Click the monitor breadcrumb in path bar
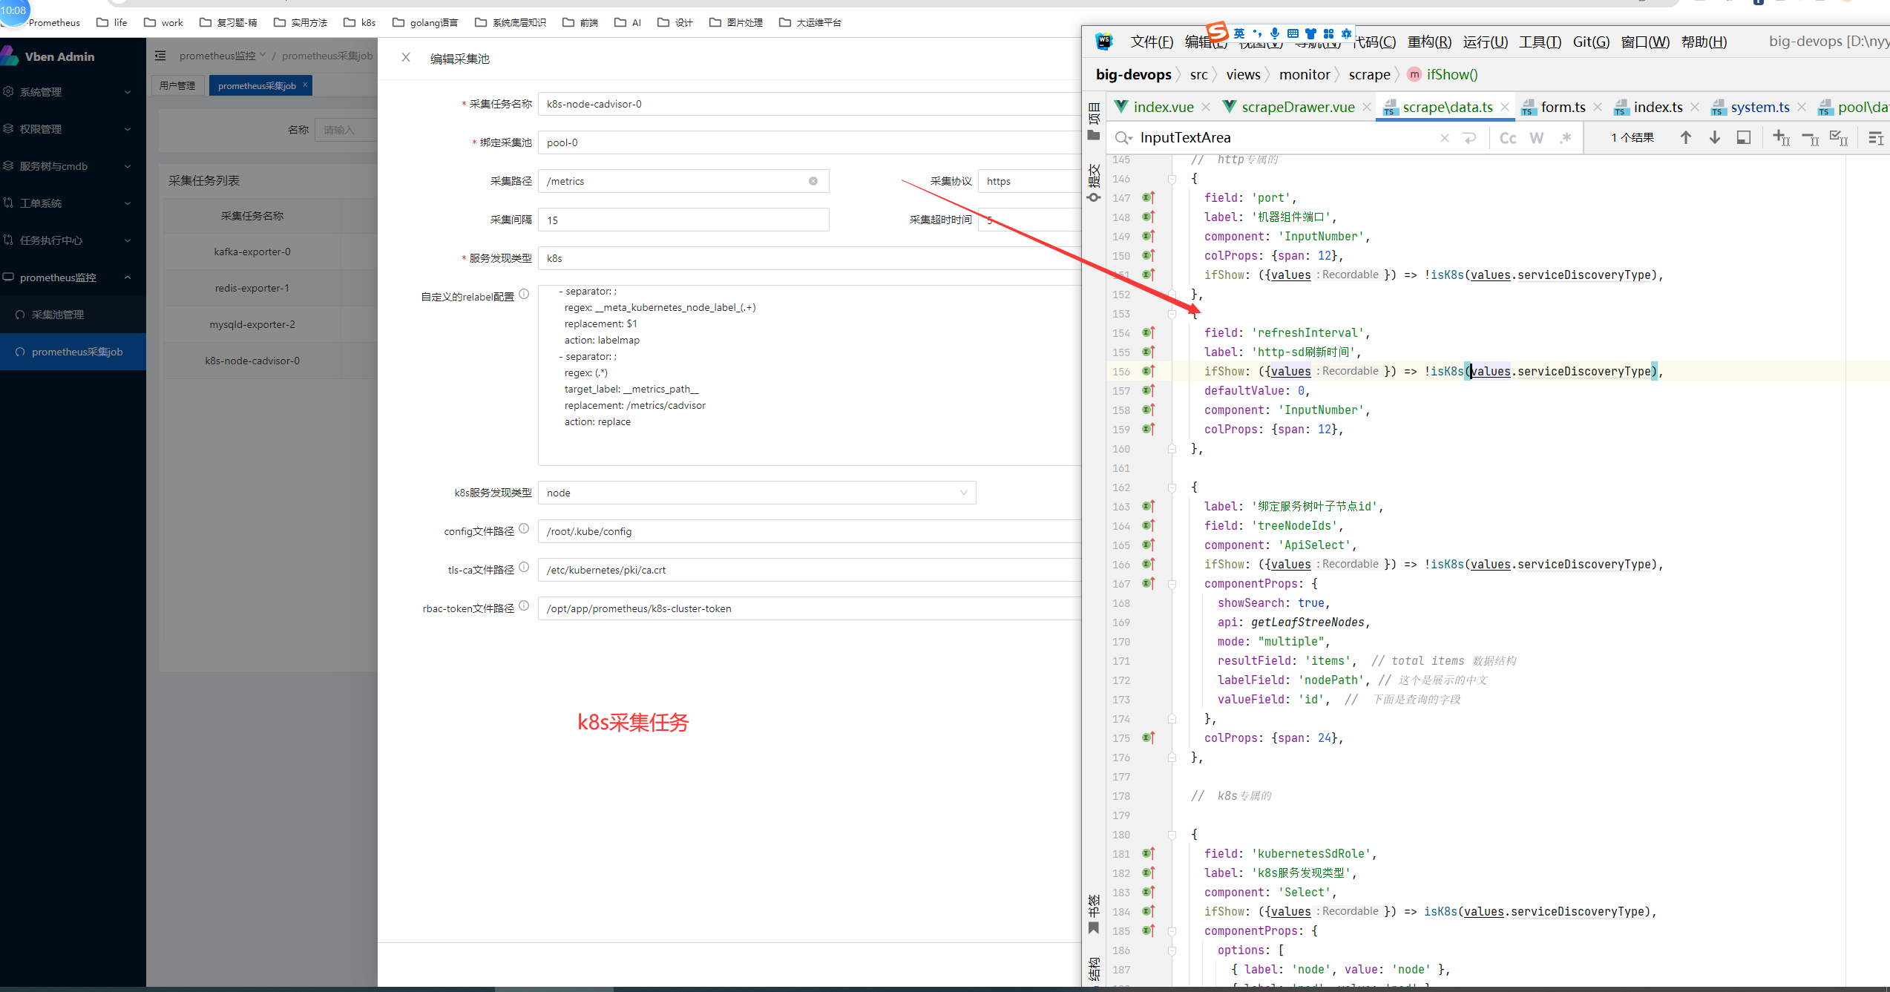 pyautogui.click(x=1304, y=74)
